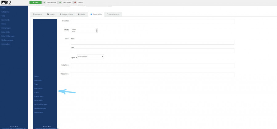Click the plus icon of Save & New
Viewport: 277px width, 129px height.
(60, 2)
